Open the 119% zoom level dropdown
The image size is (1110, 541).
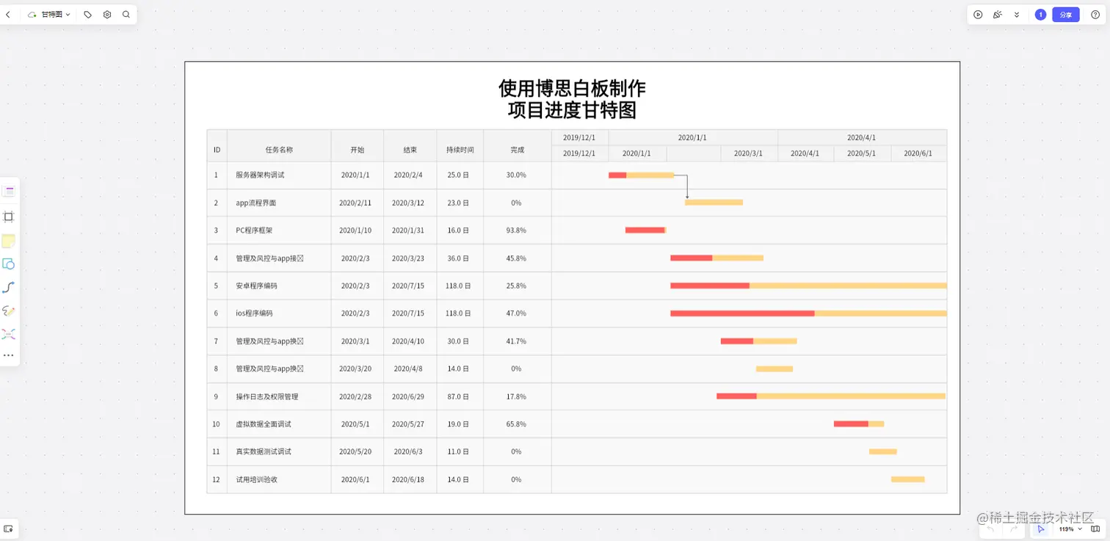coord(1069,529)
